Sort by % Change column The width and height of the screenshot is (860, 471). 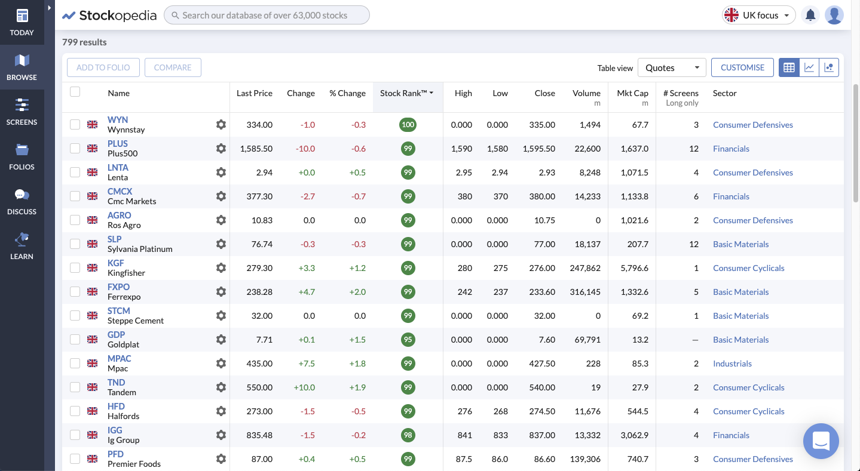pos(347,93)
